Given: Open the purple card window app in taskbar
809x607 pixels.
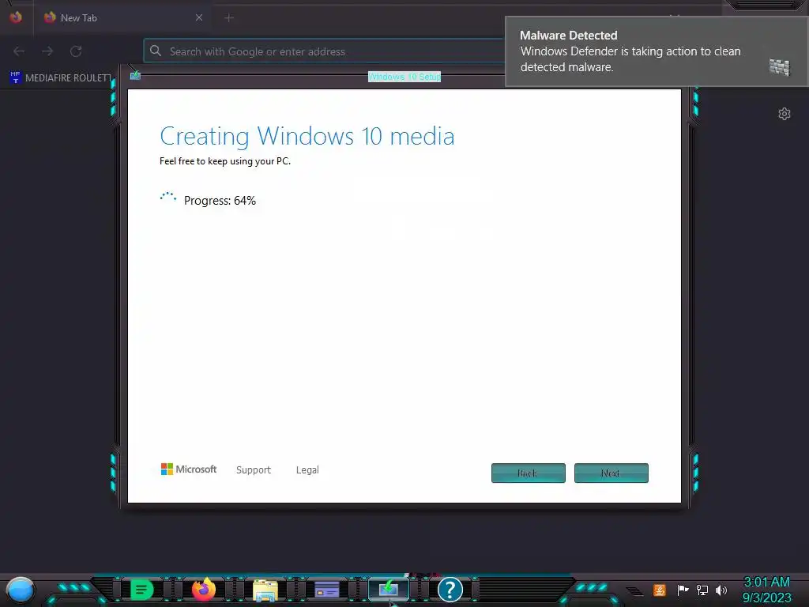Looking at the screenshot, I should pos(326,590).
